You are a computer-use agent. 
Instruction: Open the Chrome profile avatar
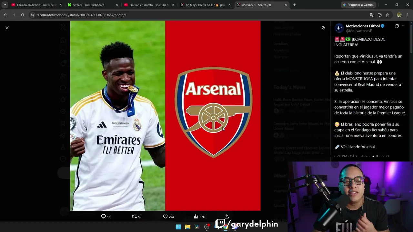[x=399, y=15]
